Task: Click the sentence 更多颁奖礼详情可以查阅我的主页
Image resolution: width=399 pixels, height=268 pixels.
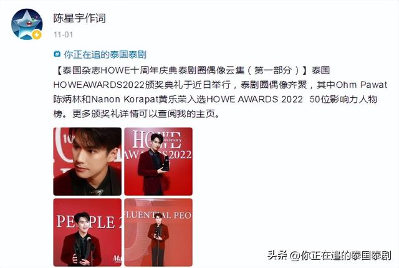Action: (x=143, y=114)
